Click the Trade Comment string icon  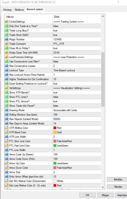click(7, 44)
